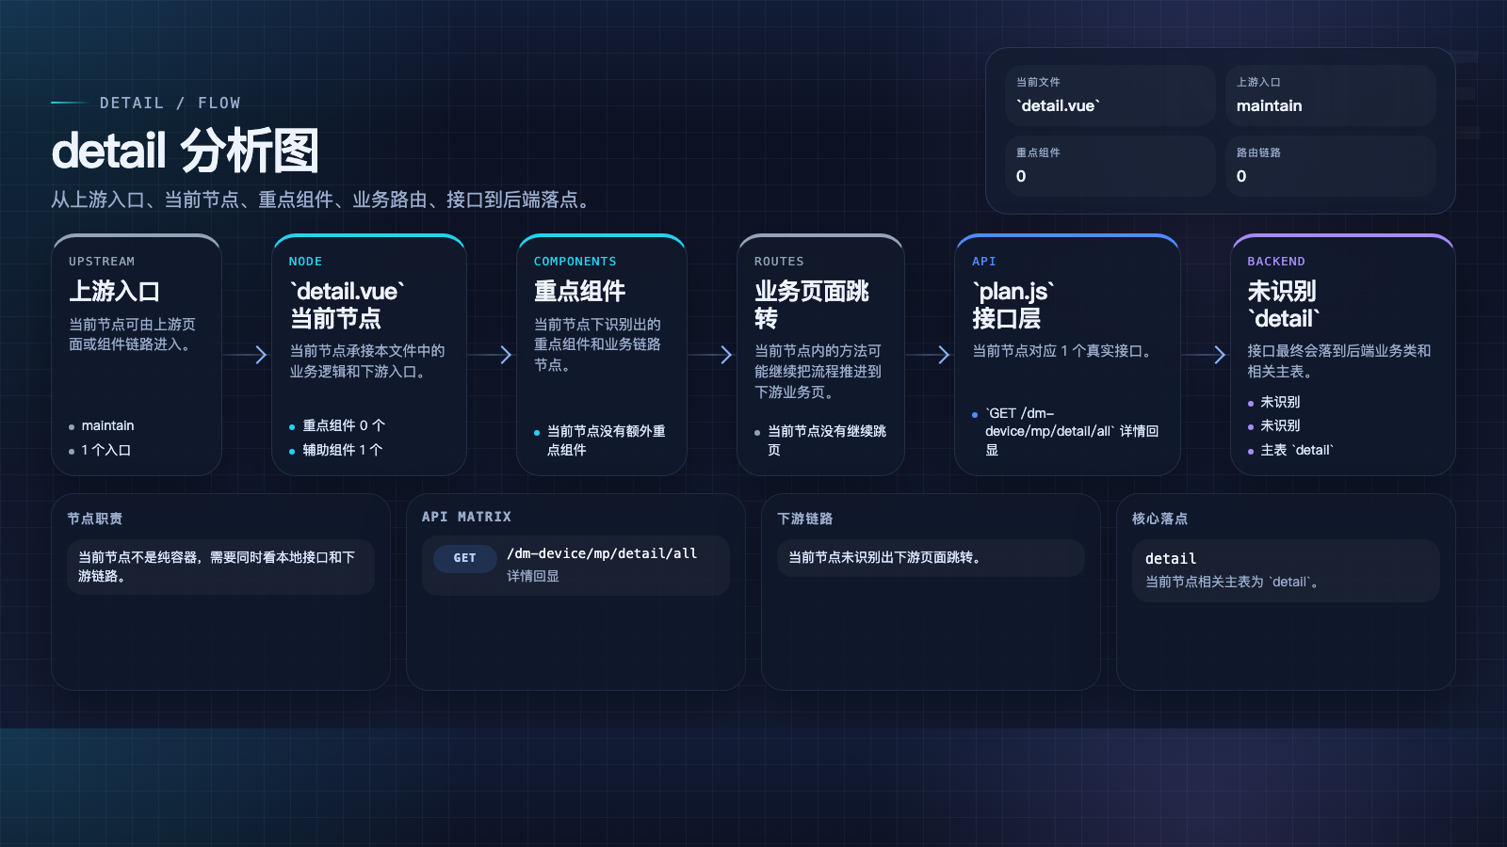Click the arrow between ROUTES and API cards
1507x847 pixels.
pyautogui.click(x=929, y=355)
